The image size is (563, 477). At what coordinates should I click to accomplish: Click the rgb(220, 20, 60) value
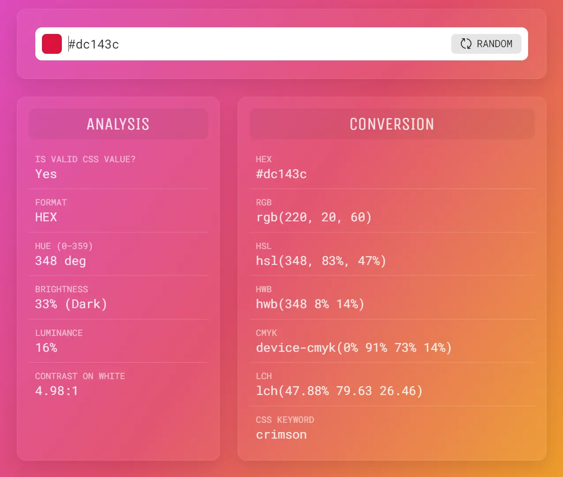point(314,217)
